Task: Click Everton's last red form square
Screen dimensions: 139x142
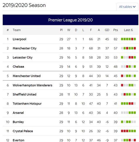Action: pyautogui.click(x=135, y=140)
